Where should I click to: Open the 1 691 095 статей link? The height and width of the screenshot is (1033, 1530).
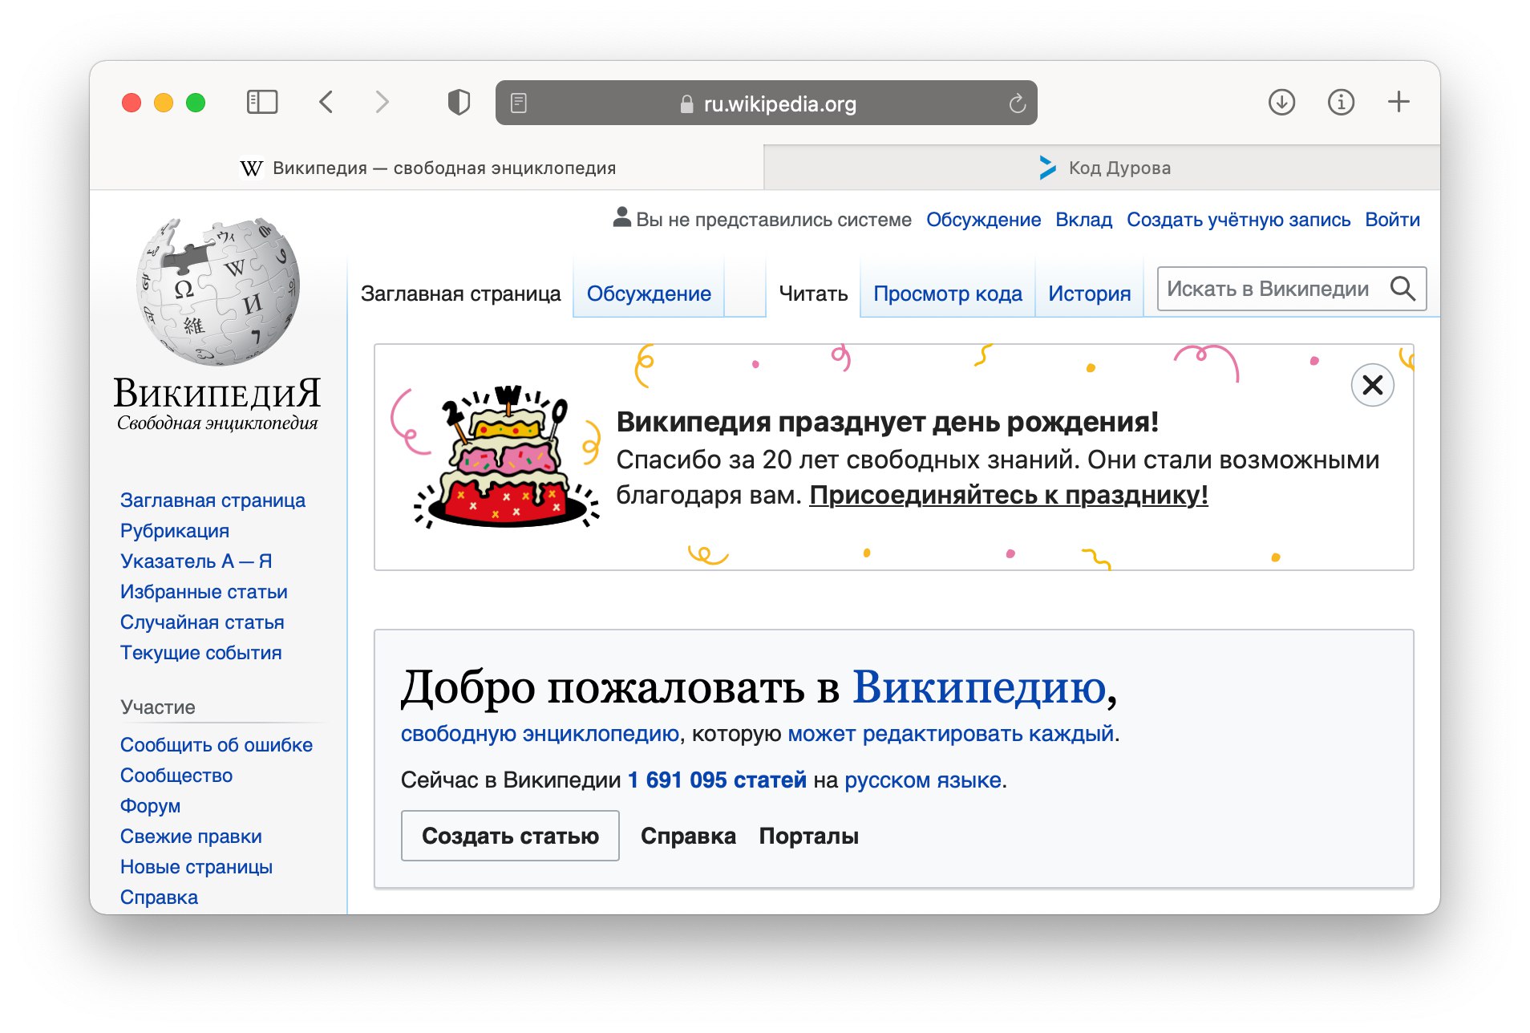717,780
